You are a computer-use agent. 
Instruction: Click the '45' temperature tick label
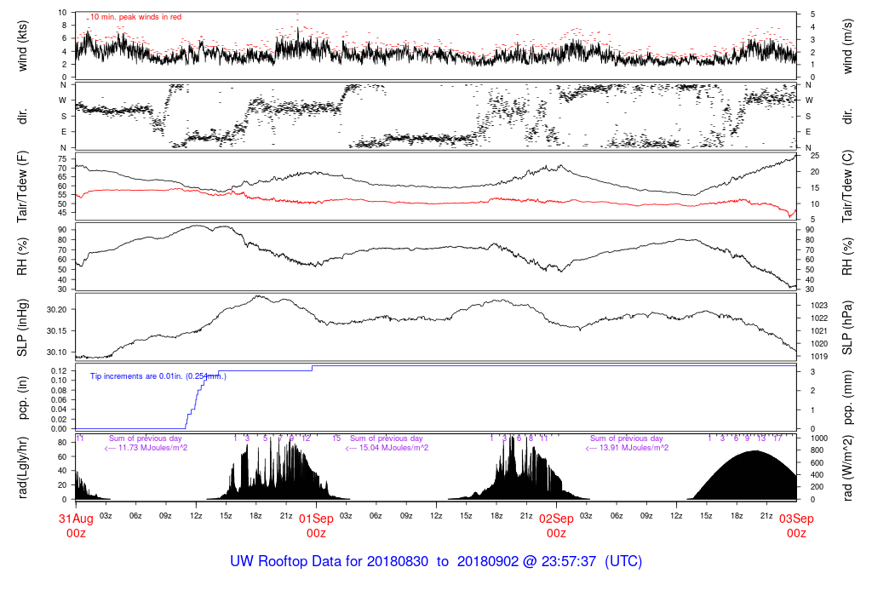coord(62,213)
